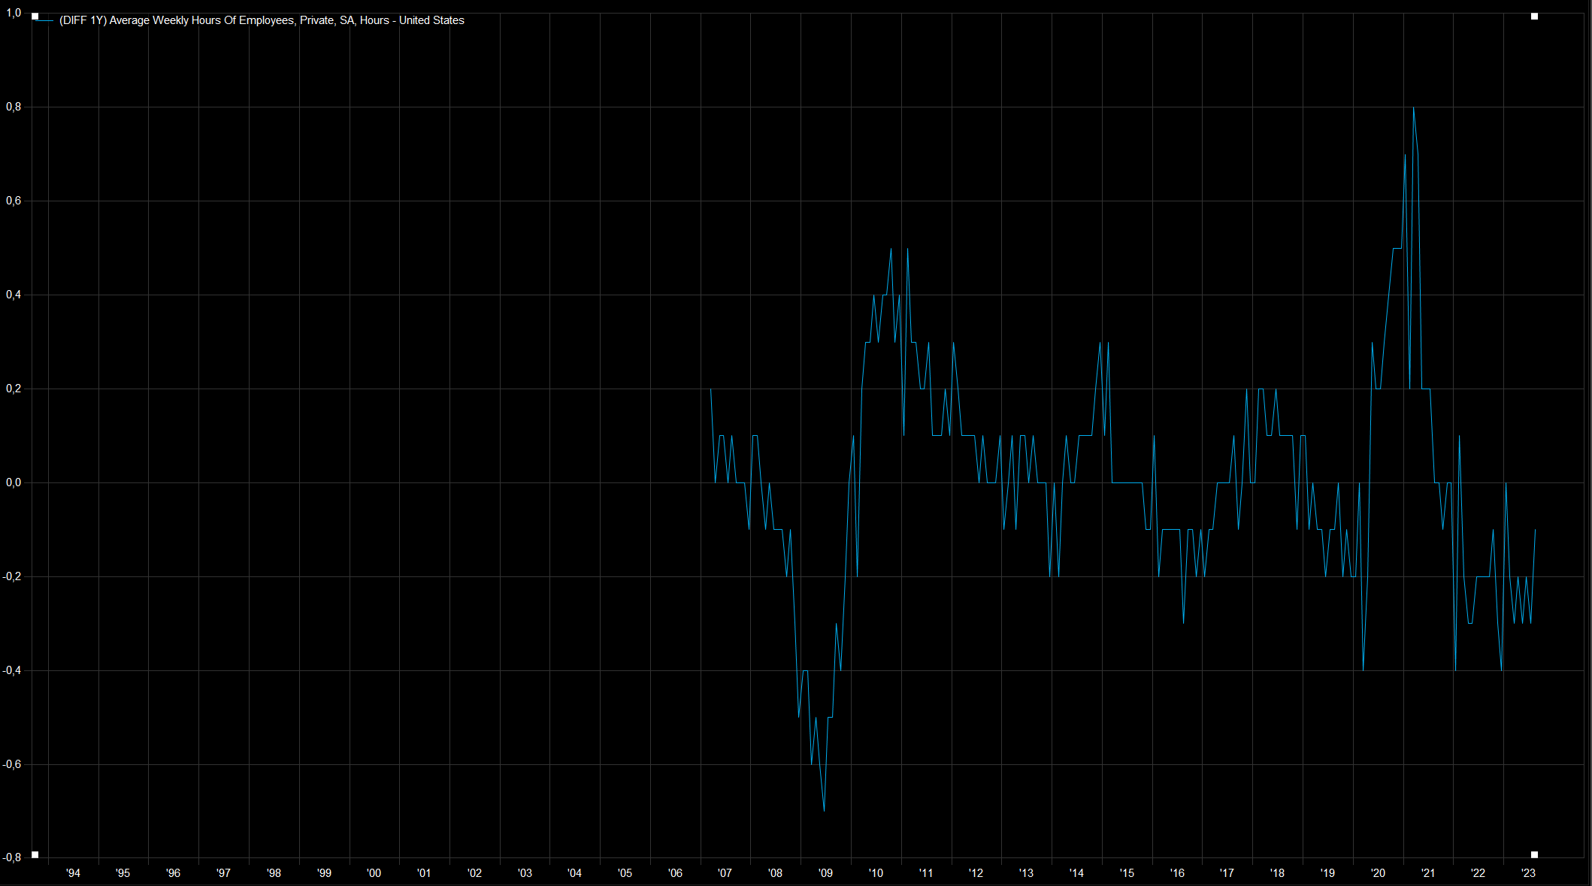
Task: Click the 2009 trough near -0,7
Action: (x=824, y=811)
